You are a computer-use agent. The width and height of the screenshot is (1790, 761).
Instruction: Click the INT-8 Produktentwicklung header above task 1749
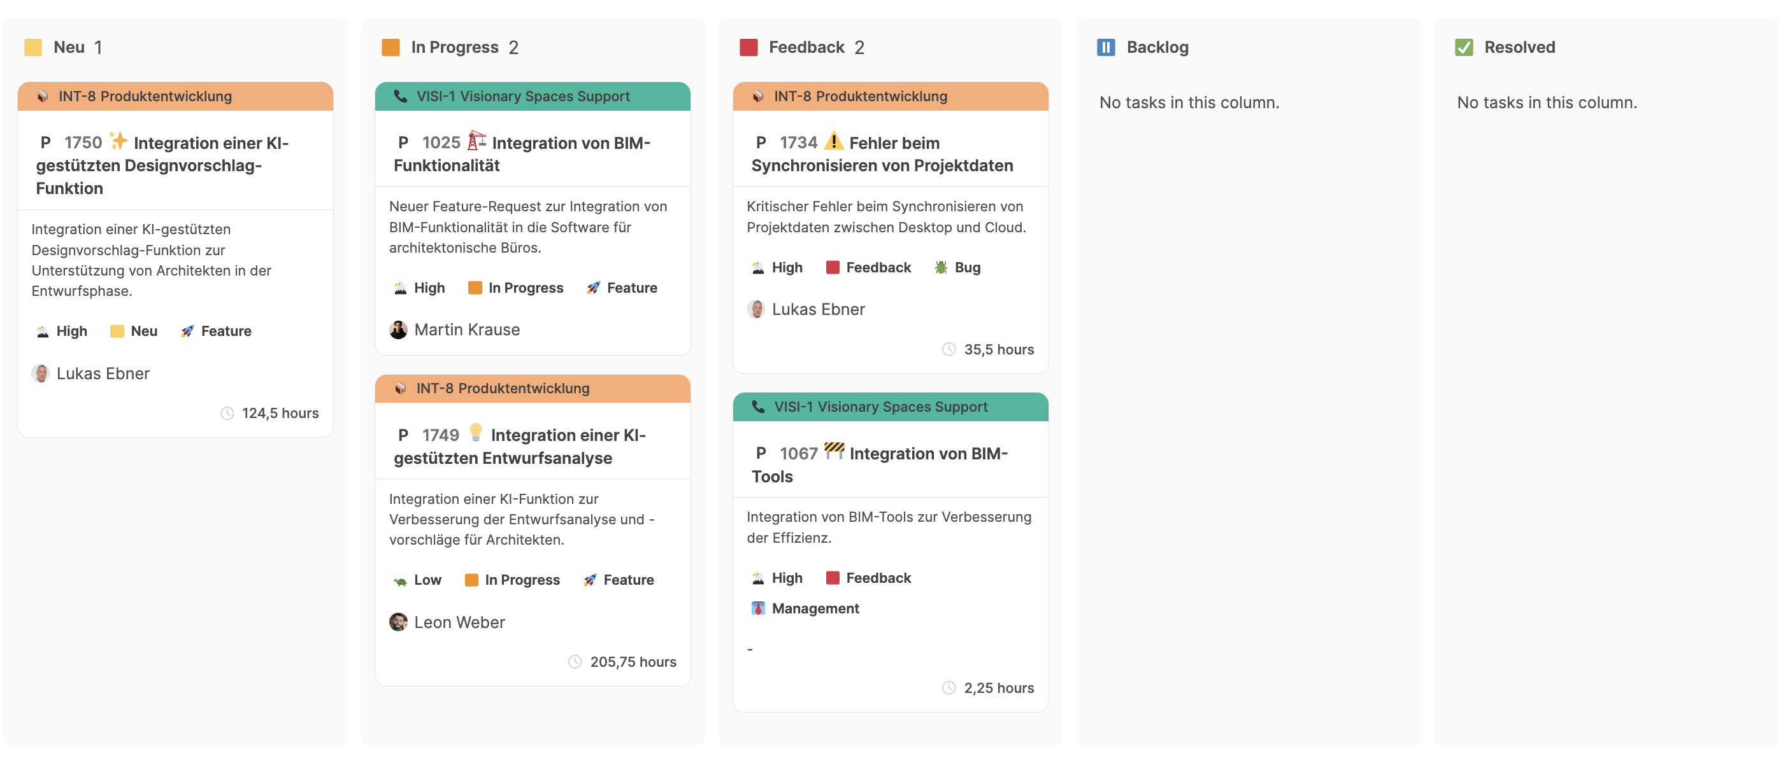[x=503, y=388]
